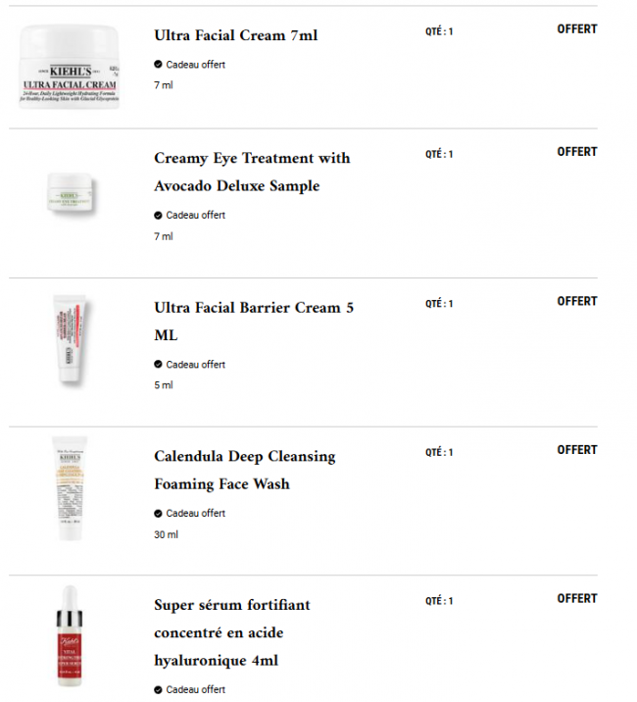
Task: Open Creamy Eye Treatment with Avocado title link
Action: (x=252, y=172)
